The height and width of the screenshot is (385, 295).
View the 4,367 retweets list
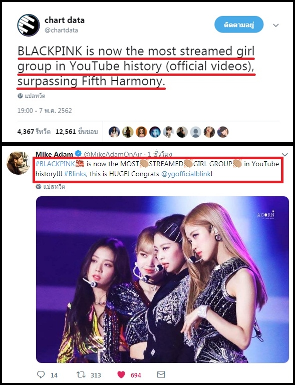coord(34,132)
